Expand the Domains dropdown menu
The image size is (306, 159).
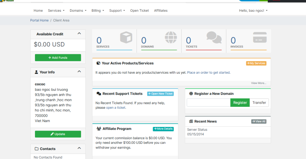click(78, 10)
